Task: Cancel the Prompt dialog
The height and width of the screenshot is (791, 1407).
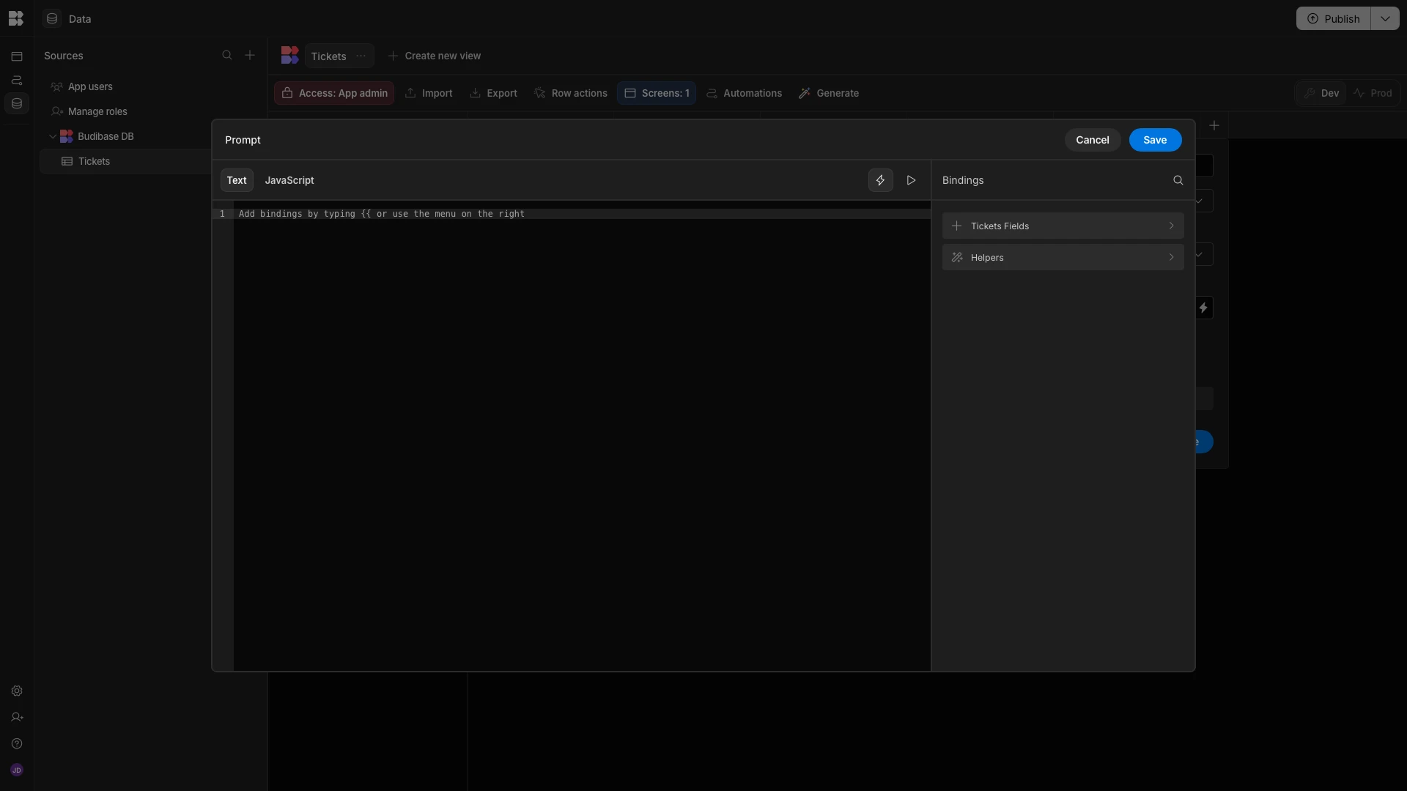Action: (1092, 140)
